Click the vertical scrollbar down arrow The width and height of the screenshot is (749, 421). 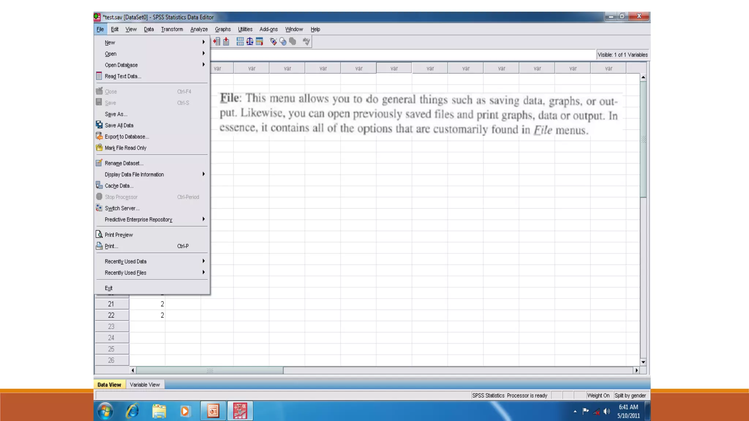click(x=643, y=362)
